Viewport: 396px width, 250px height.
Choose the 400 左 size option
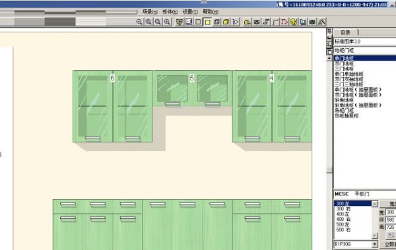click(343, 214)
